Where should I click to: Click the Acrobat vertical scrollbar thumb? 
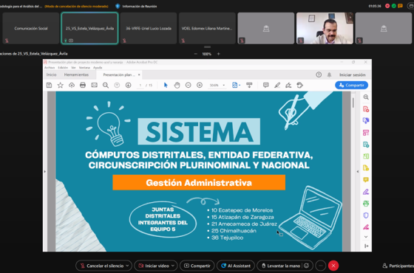tap(353, 103)
